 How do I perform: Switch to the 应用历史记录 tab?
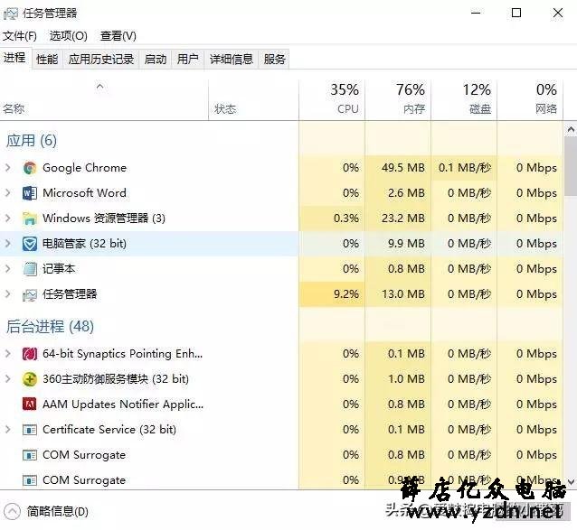tap(101, 59)
